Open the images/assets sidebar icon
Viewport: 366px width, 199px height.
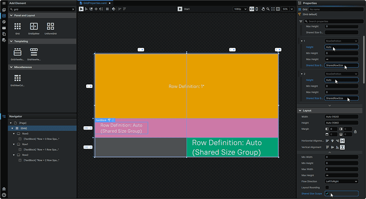(4, 10)
